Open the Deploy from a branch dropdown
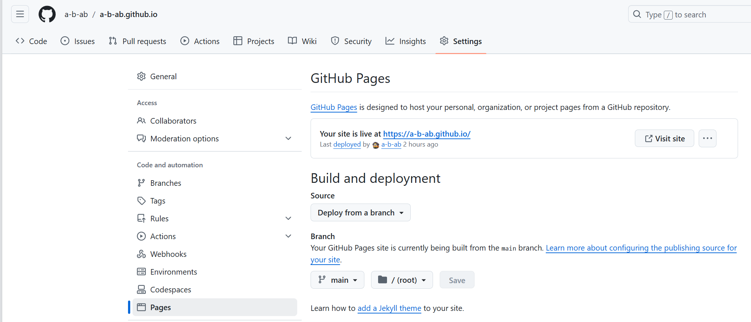The height and width of the screenshot is (322, 751). click(x=361, y=212)
